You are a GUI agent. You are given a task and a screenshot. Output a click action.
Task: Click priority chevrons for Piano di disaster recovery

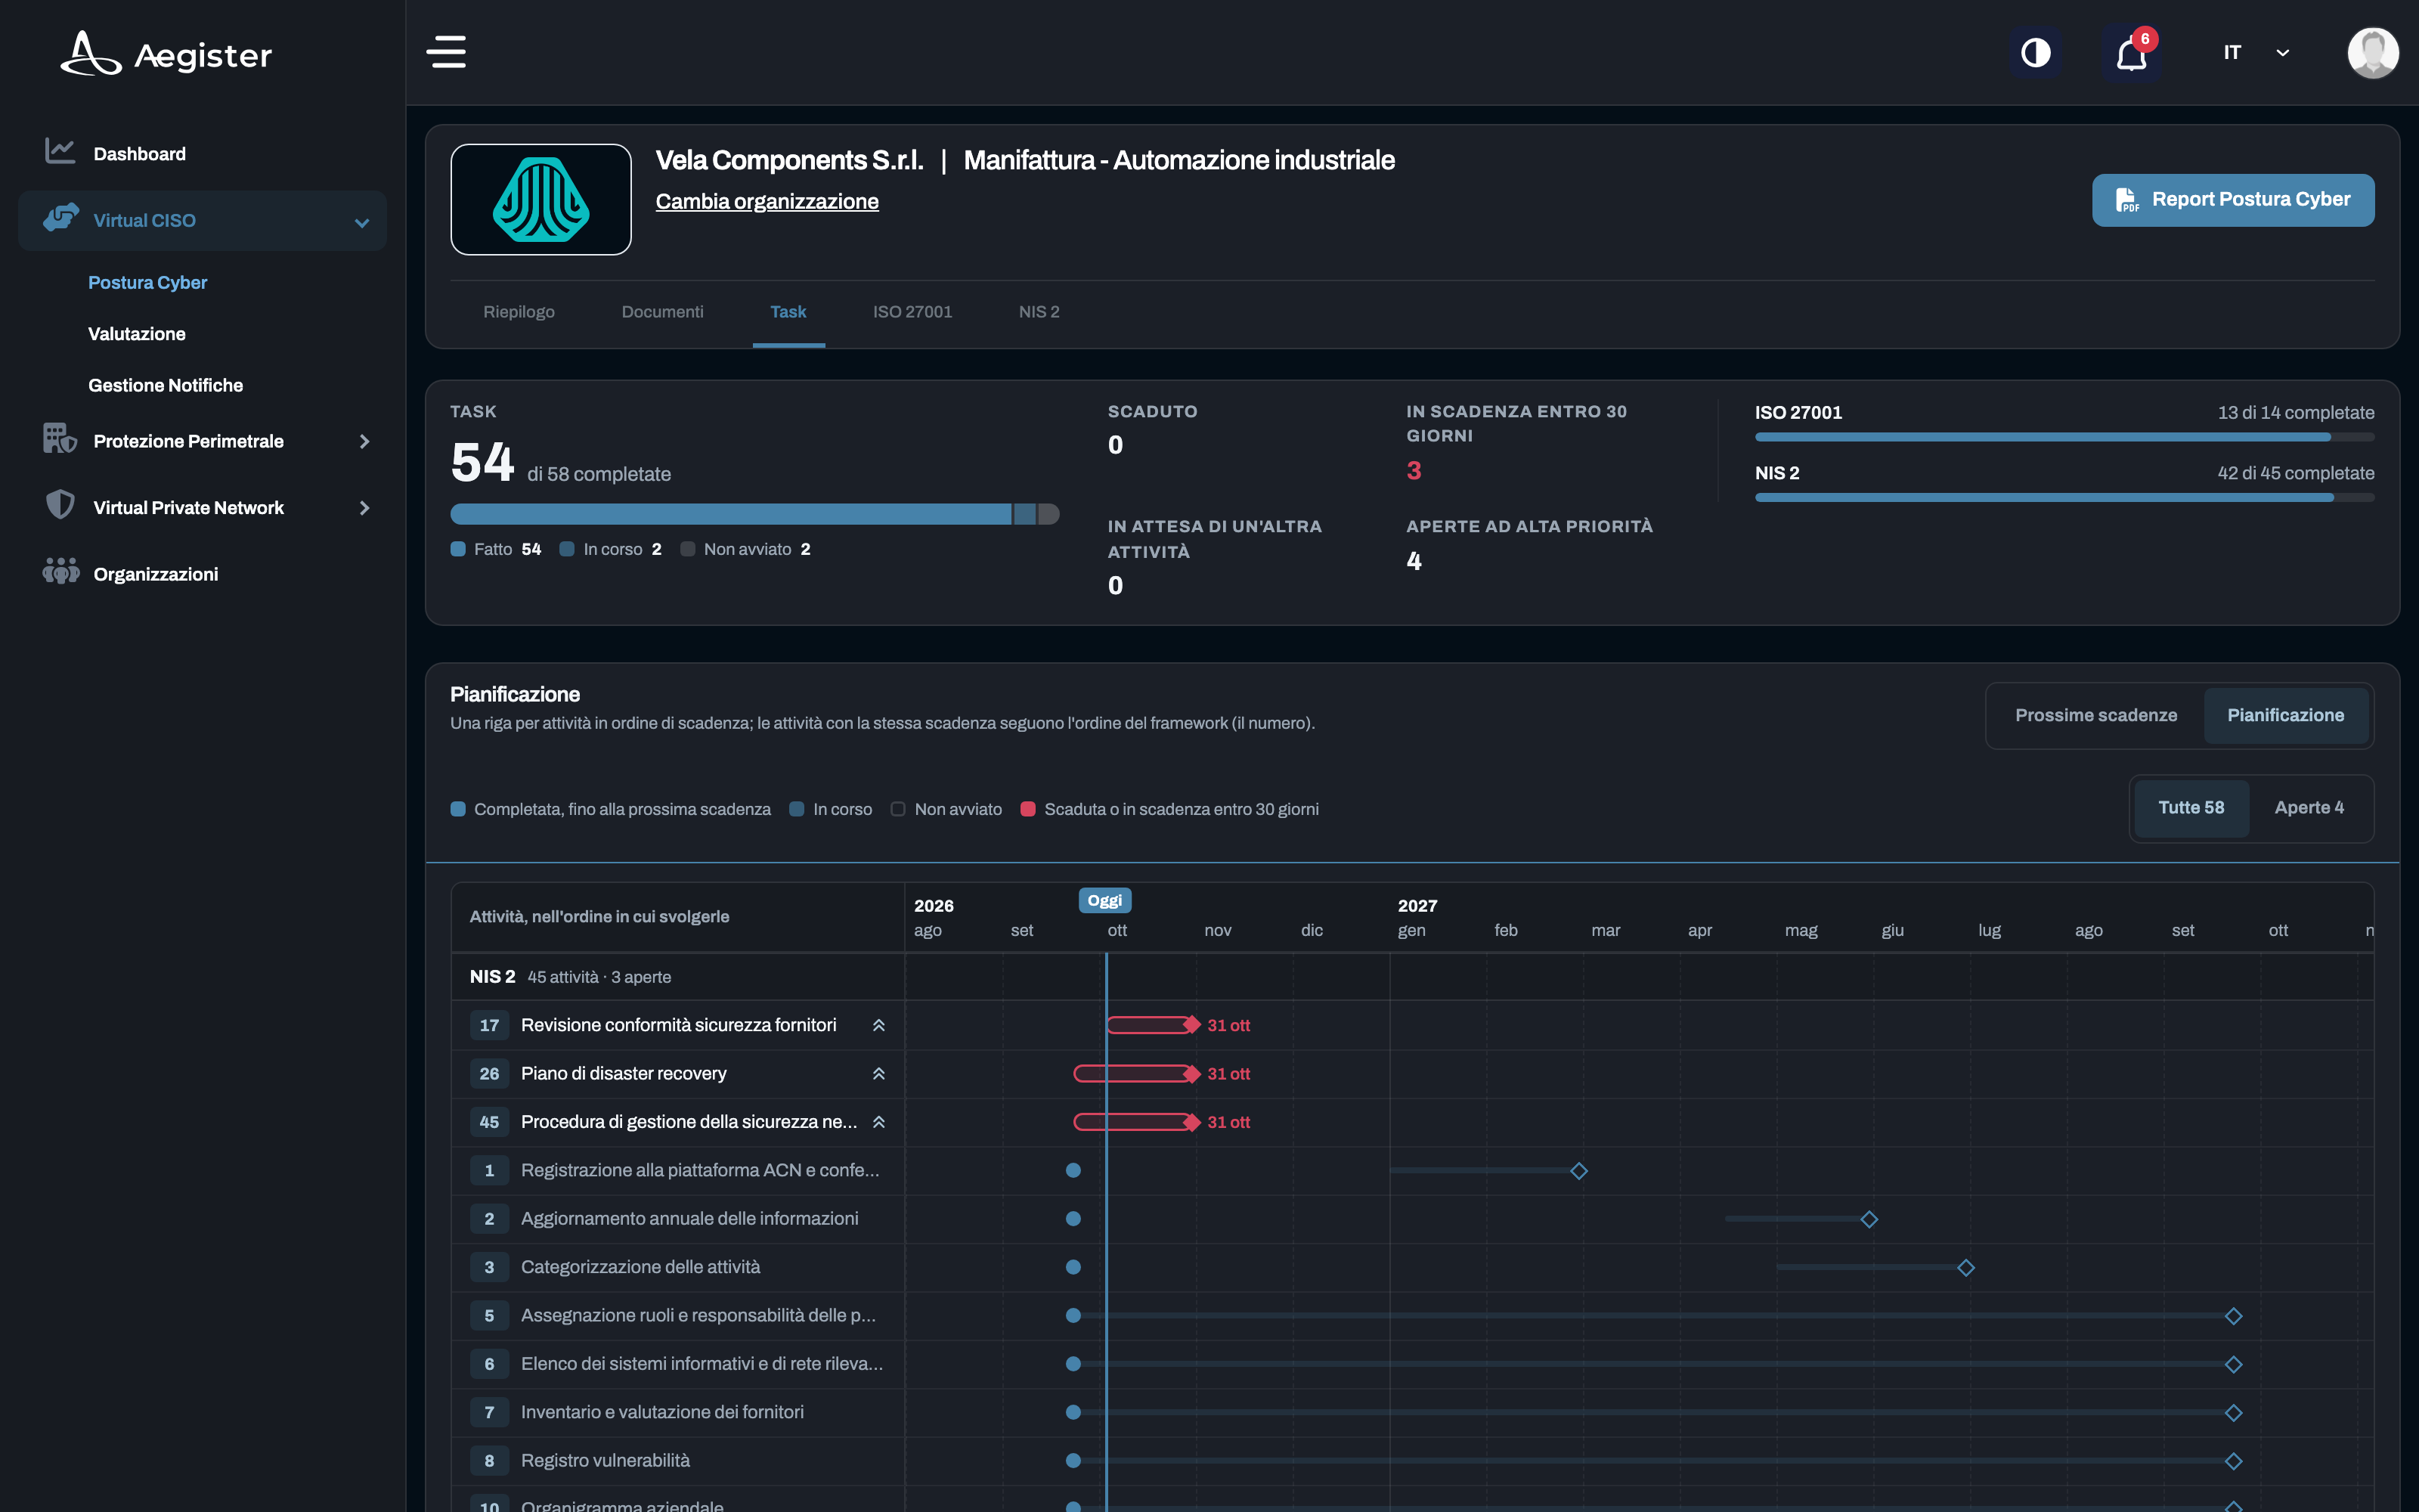[x=878, y=1073]
